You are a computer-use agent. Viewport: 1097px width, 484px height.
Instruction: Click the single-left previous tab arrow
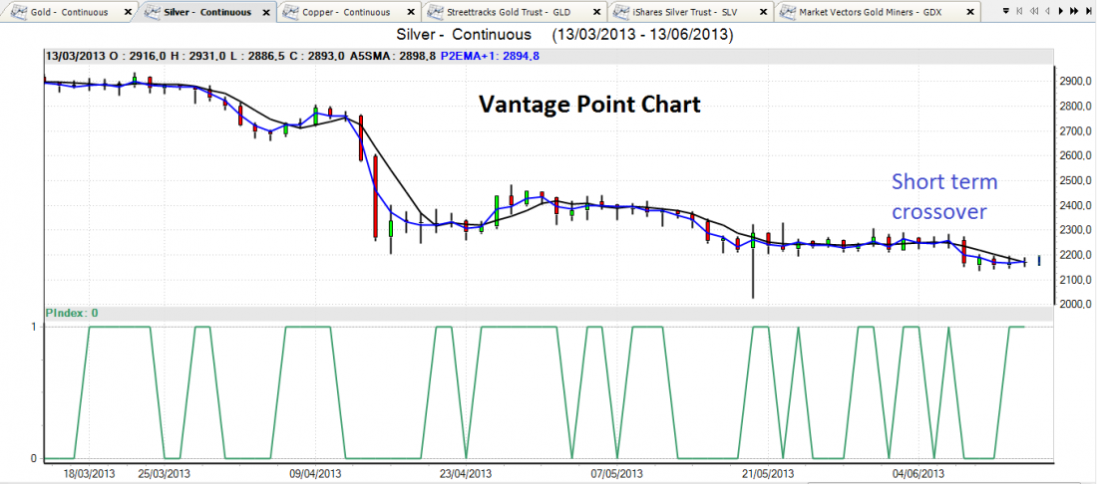(1046, 12)
